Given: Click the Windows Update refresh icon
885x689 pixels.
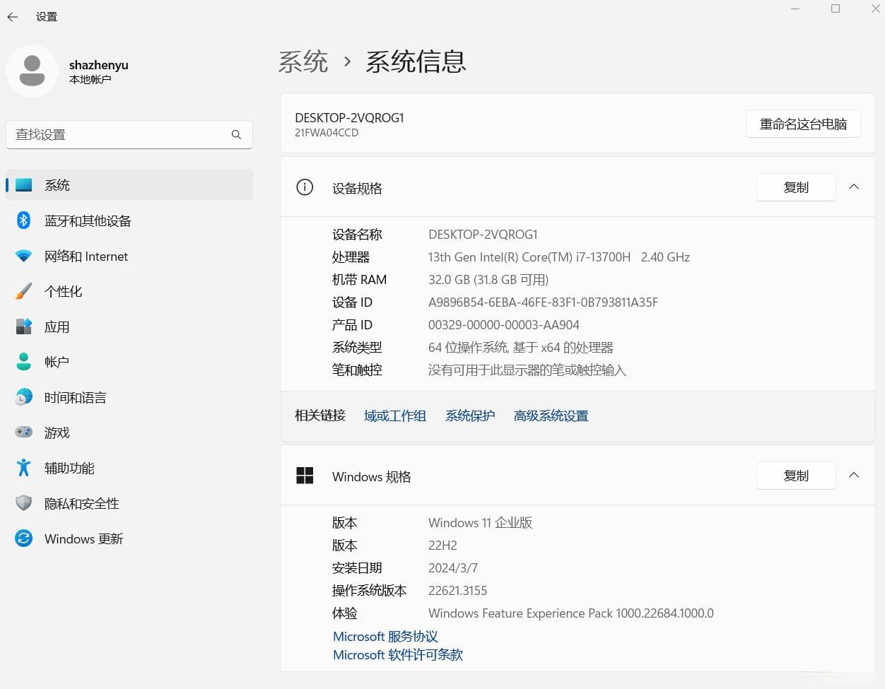Looking at the screenshot, I should tap(23, 538).
